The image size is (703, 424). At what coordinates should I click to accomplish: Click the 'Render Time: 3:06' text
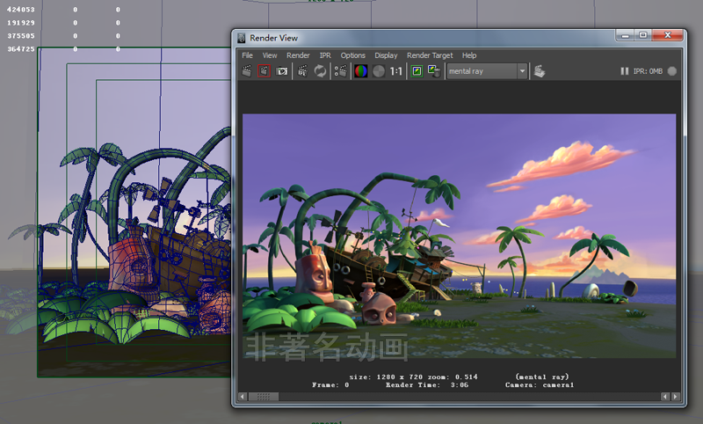(427, 385)
